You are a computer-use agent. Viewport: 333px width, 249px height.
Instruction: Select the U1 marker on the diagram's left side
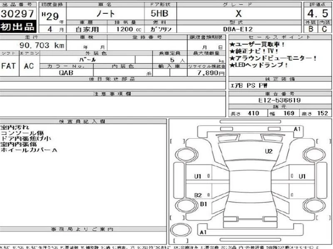pyautogui.click(x=198, y=176)
